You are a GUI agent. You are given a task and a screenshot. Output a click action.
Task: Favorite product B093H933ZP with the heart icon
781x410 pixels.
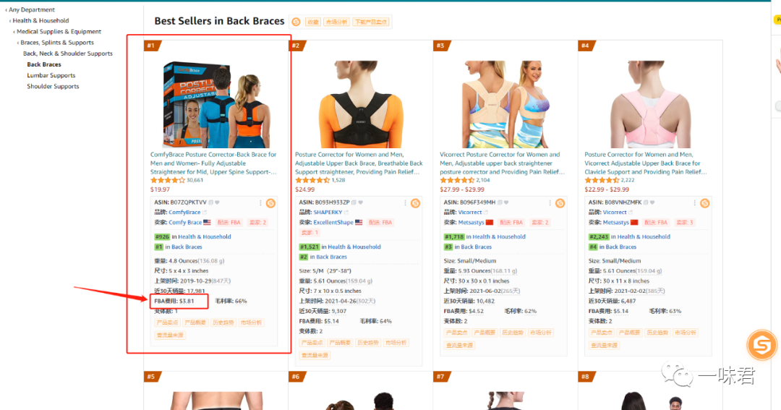click(361, 202)
